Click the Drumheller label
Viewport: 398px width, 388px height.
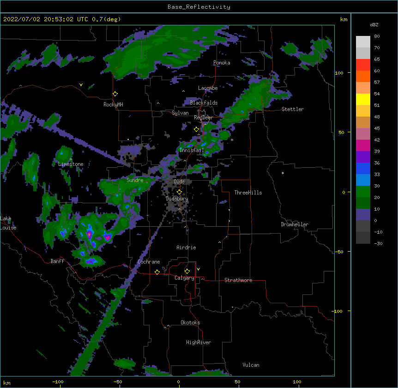point(295,224)
